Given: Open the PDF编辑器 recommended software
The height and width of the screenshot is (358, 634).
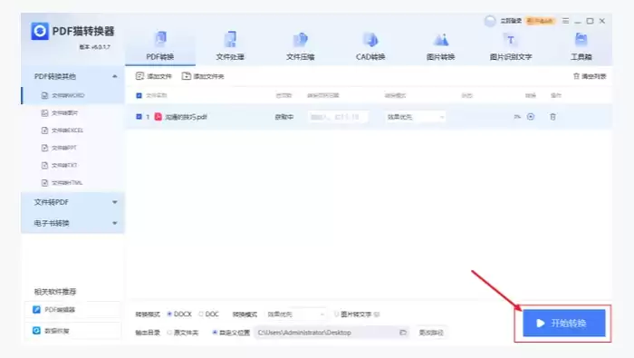Looking at the screenshot, I should pyautogui.click(x=72, y=310).
